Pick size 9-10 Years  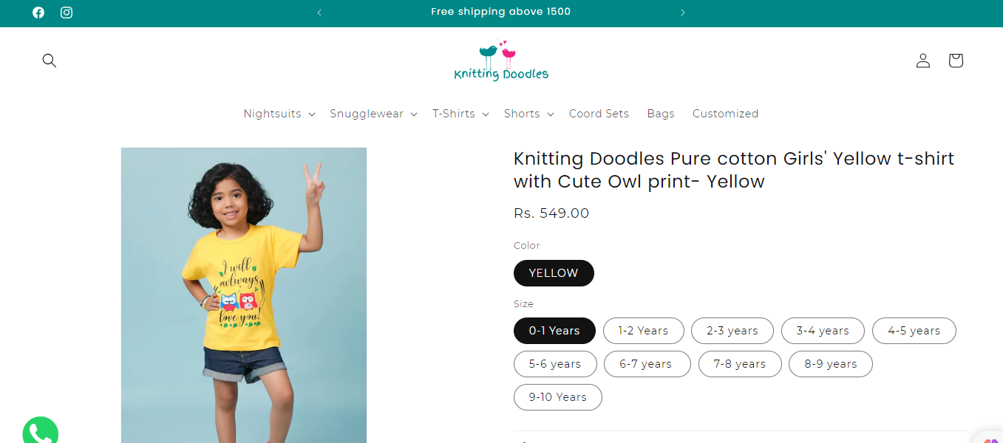tap(557, 397)
